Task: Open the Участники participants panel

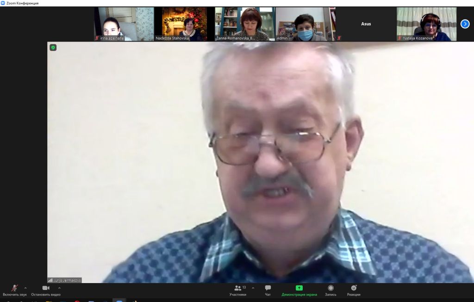Action: (238, 290)
